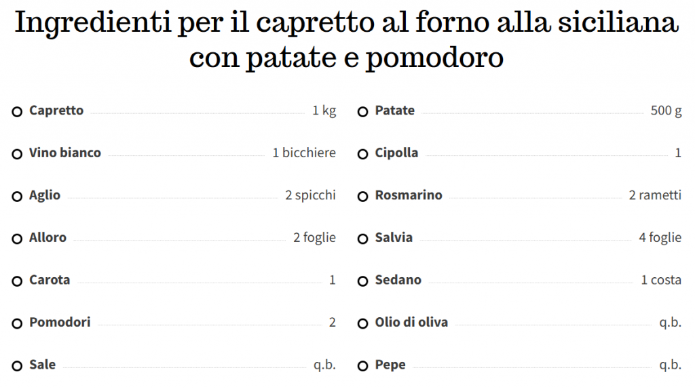Mark the Salvia ingredient circle
This screenshot has width=695, height=389.
pyautogui.click(x=362, y=239)
